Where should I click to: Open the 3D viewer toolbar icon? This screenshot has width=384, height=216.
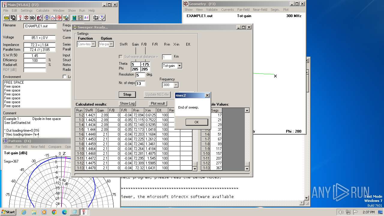32,18
